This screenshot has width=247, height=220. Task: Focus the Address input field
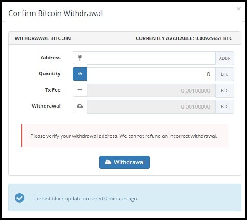pyautogui.click(x=151, y=58)
